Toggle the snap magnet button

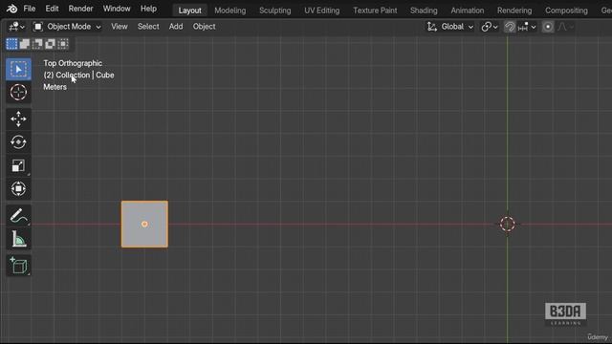[510, 27]
